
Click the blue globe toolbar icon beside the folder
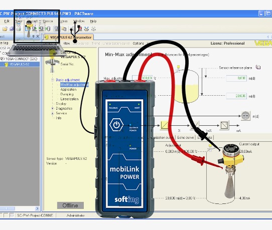(12, 29)
